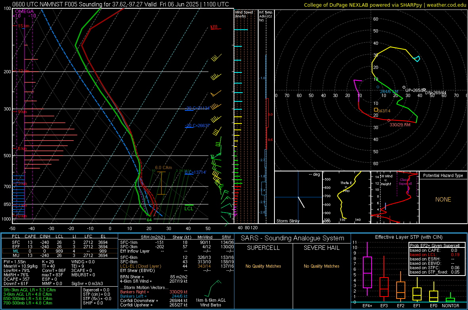Screen dimensions: 468x310
Task: Click the TEI = 9 value
Action: [78, 266]
